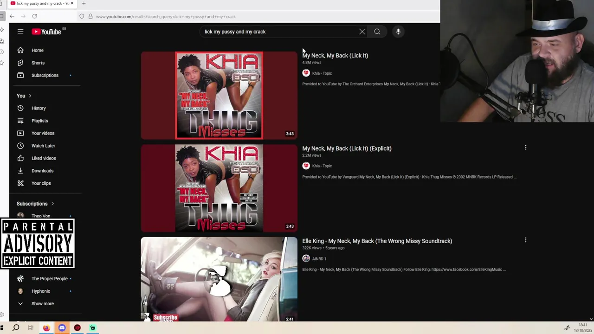The width and height of the screenshot is (594, 334).
Task: Expand the You section chevron
Action: [30, 96]
